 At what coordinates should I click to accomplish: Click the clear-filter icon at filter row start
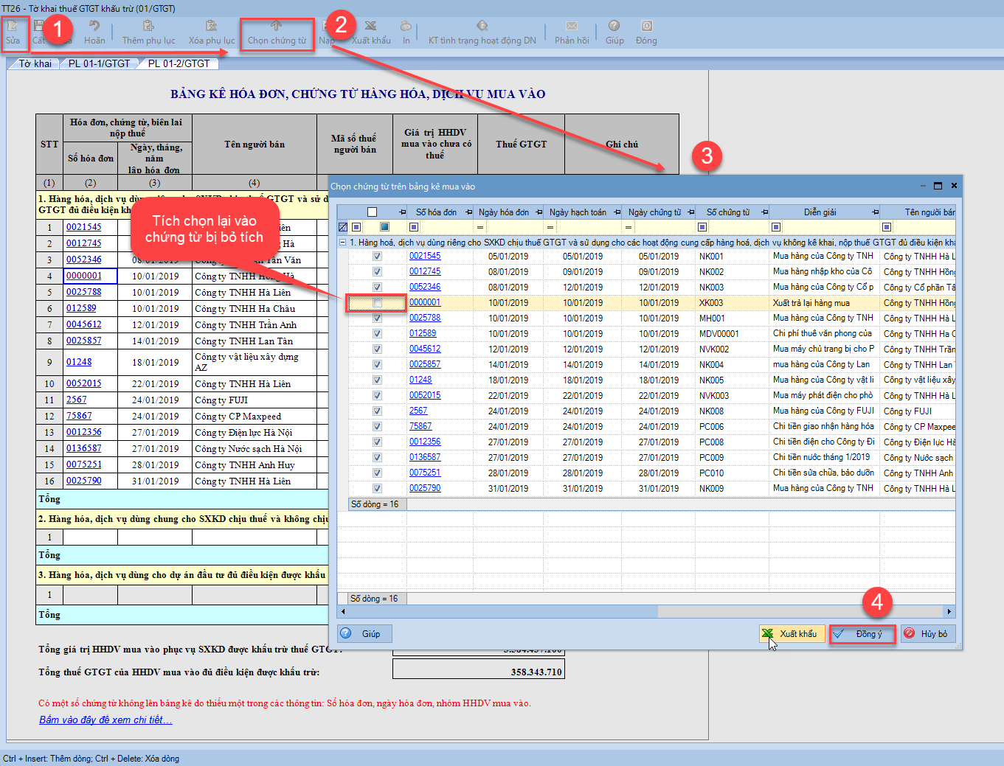[x=343, y=227]
